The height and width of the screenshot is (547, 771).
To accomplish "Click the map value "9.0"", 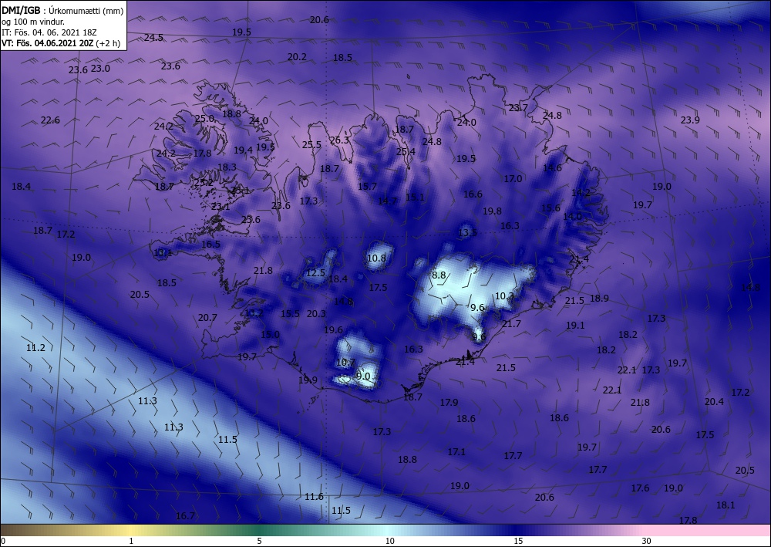I will [x=363, y=376].
